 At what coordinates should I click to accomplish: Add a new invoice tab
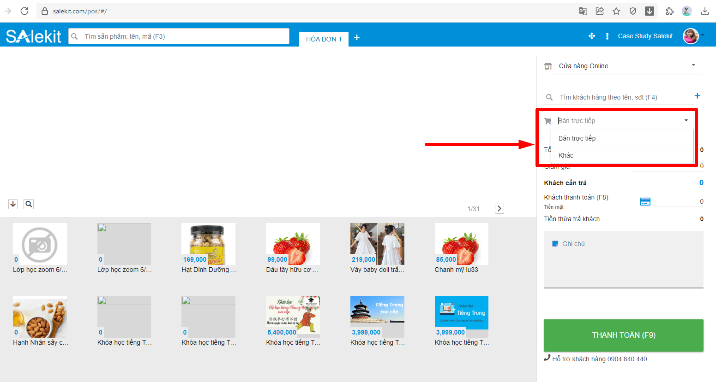(x=357, y=38)
